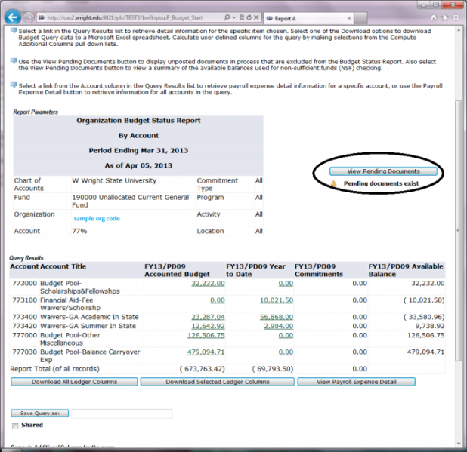Click Waivers-GA Summer In State title
The image size is (467, 452).
click(x=88, y=326)
